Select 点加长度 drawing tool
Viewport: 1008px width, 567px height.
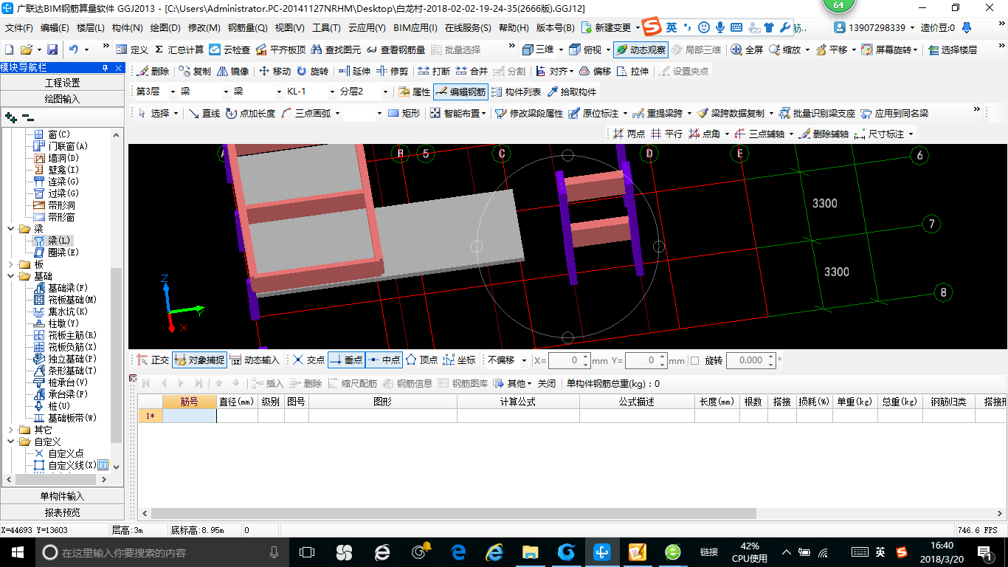coord(250,113)
